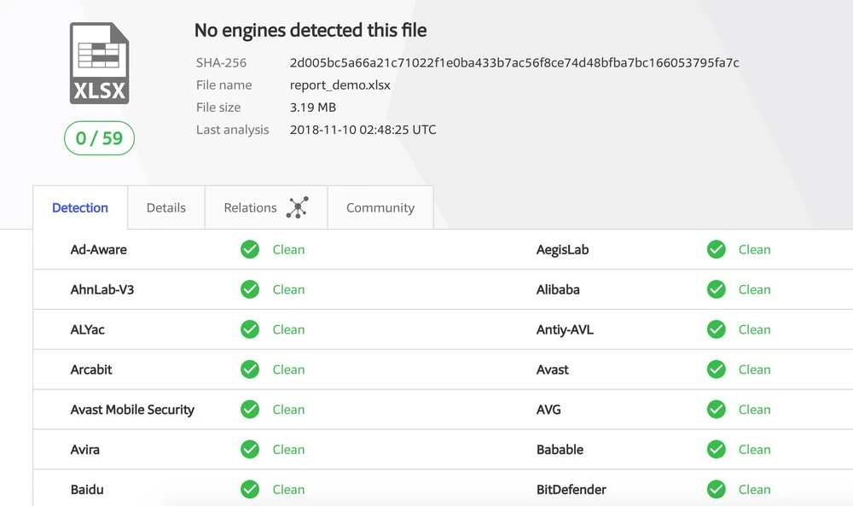This screenshot has height=506, width=853.
Task: Click the Avast Mobile Security checkmark icon
Action: (250, 410)
